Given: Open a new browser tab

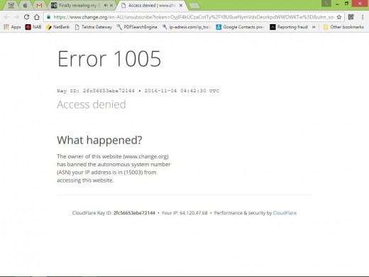Looking at the screenshot, I should (x=194, y=6).
